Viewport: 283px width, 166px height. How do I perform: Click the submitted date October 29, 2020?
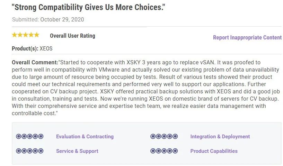point(62,19)
